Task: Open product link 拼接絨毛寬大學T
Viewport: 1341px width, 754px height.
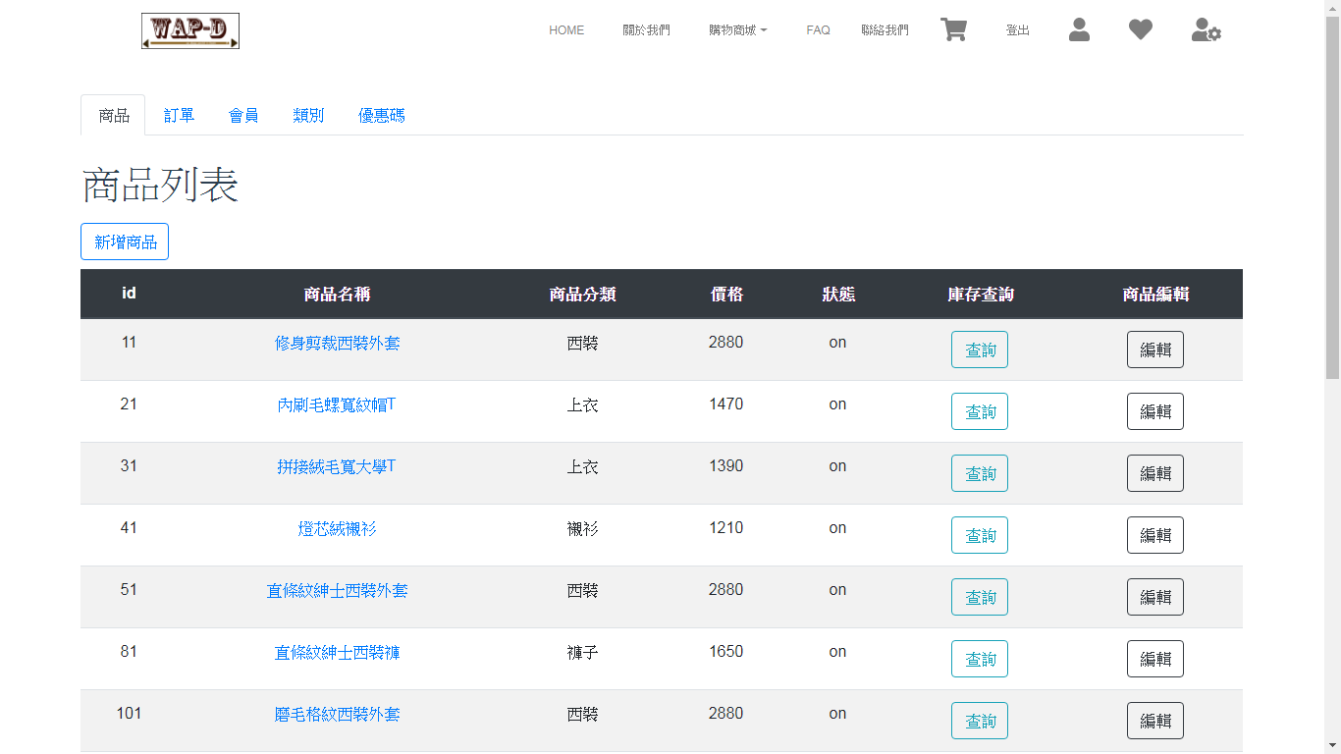Action: pos(337,466)
